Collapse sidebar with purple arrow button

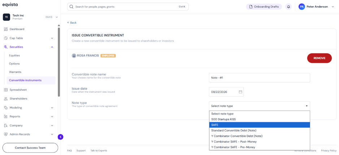coord(61,137)
